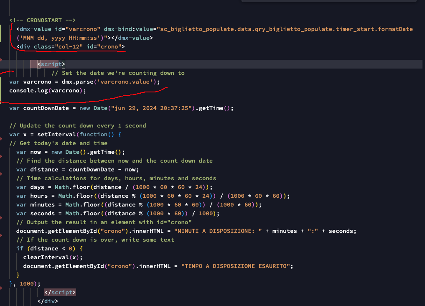Click green change bar beside console.log line
This screenshot has width=425, height=306.
click(1, 90)
